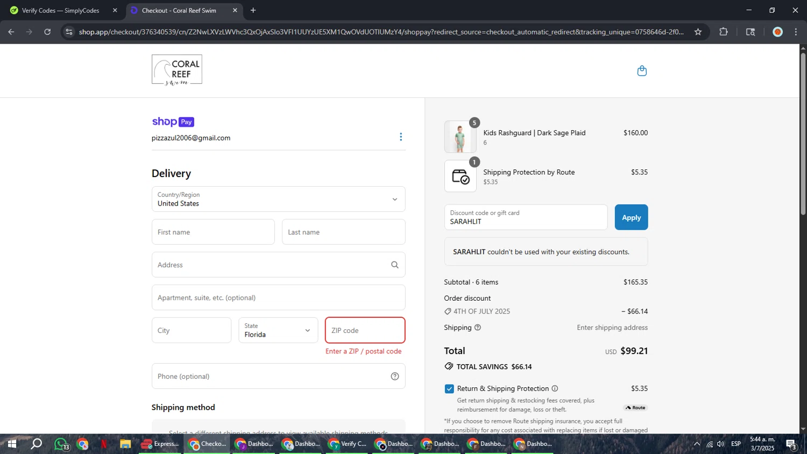Image resolution: width=807 pixels, height=454 pixels.
Task: Click the Shipping help question mark icon
Action: tap(478, 328)
